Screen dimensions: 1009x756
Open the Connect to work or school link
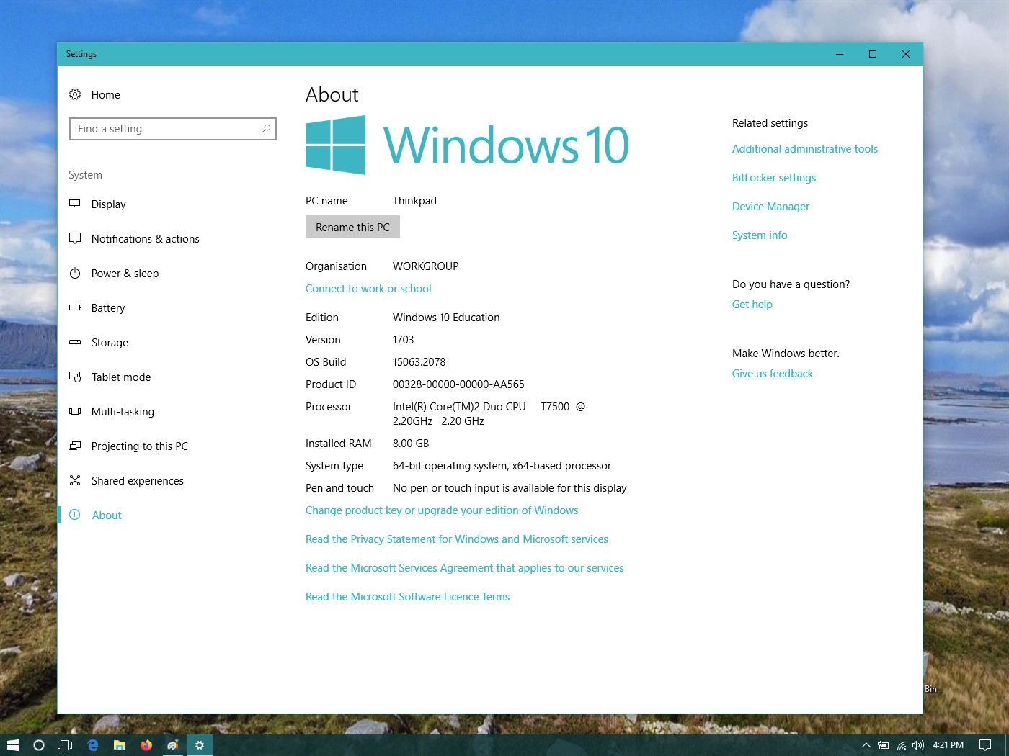point(368,289)
